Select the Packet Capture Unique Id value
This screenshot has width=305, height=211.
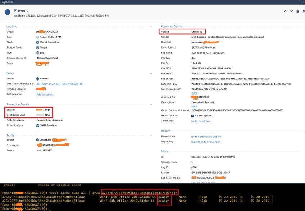point(237,110)
